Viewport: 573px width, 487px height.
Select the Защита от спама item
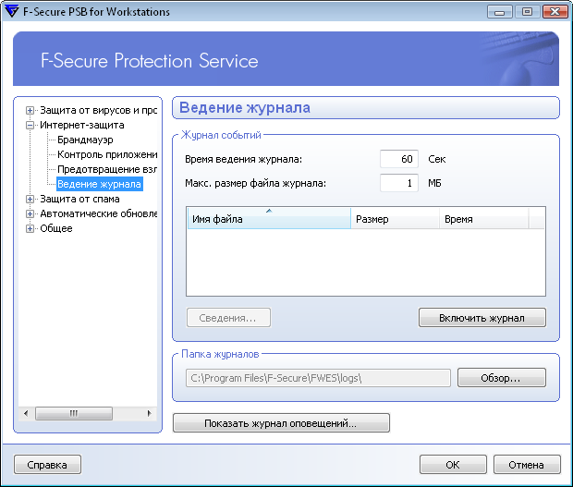[79, 199]
